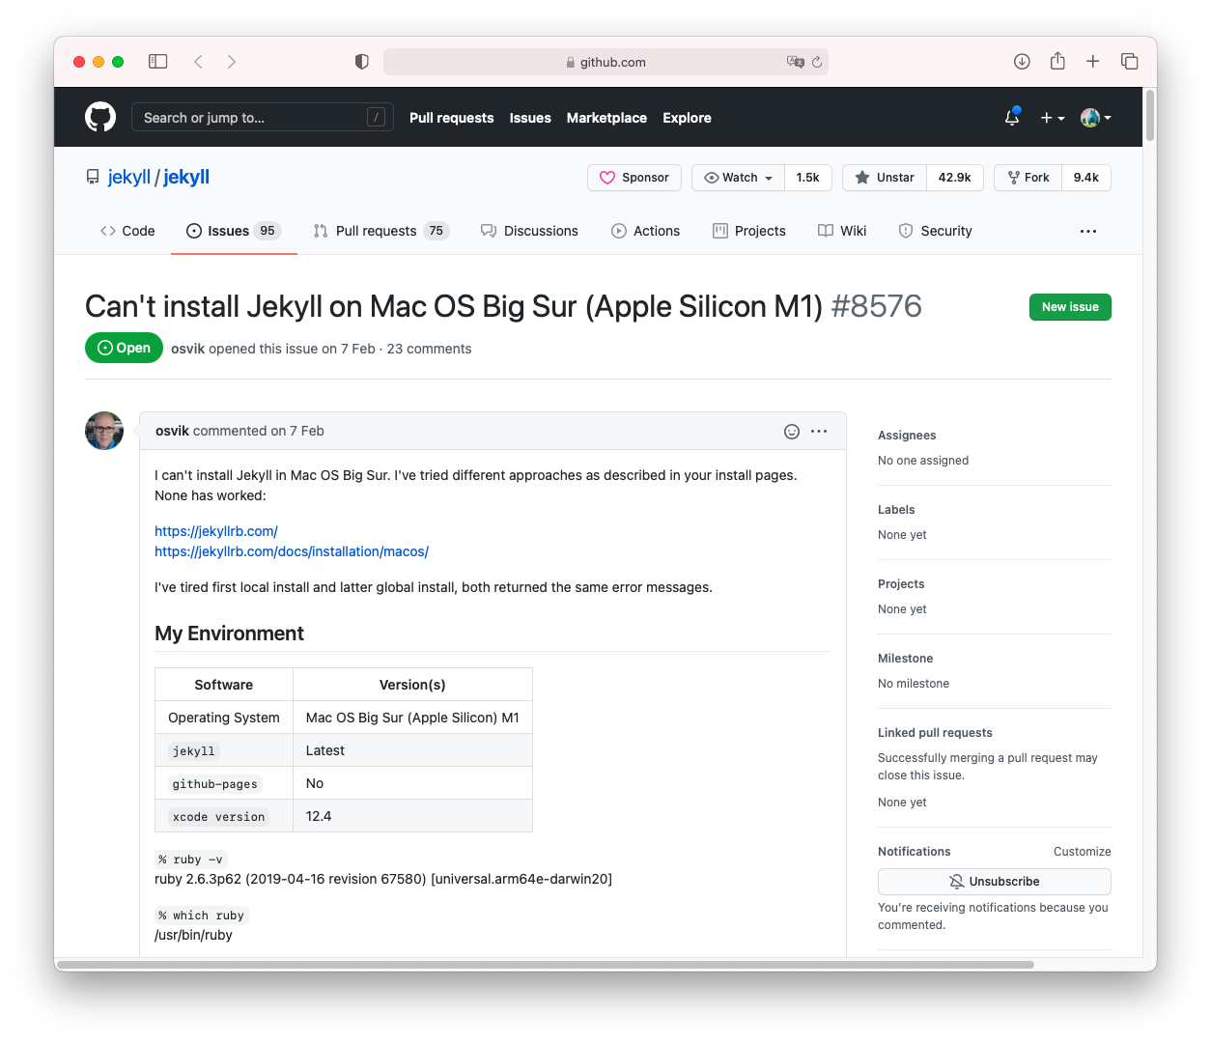The width and height of the screenshot is (1211, 1043).
Task: Click the vertical page scrollbar
Action: click(1149, 116)
